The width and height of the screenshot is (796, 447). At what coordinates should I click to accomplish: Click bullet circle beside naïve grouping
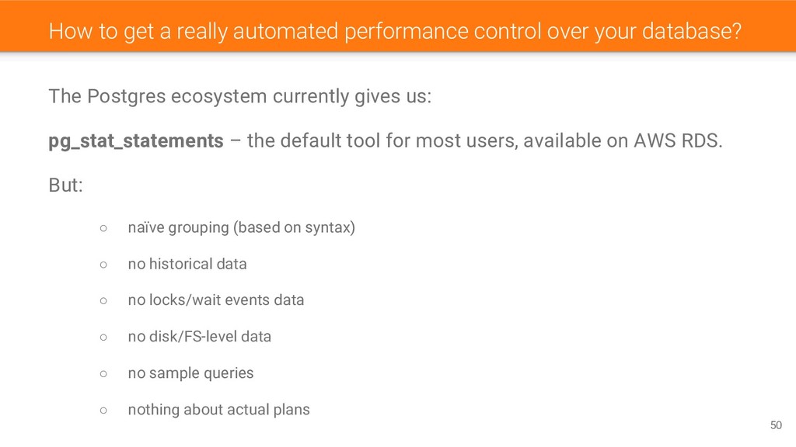click(x=103, y=228)
